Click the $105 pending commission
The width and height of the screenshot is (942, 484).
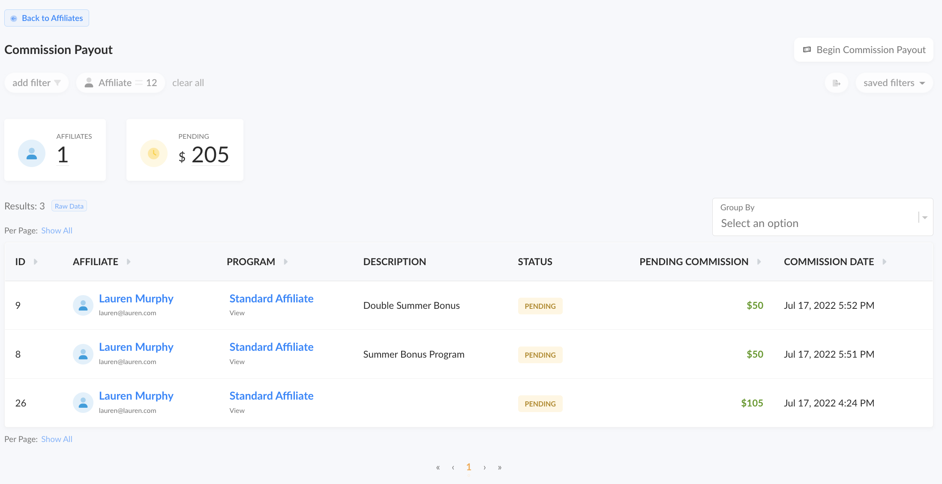[752, 403]
